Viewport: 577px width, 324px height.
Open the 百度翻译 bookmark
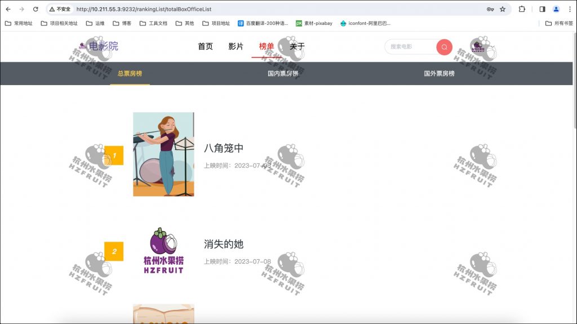263,23
